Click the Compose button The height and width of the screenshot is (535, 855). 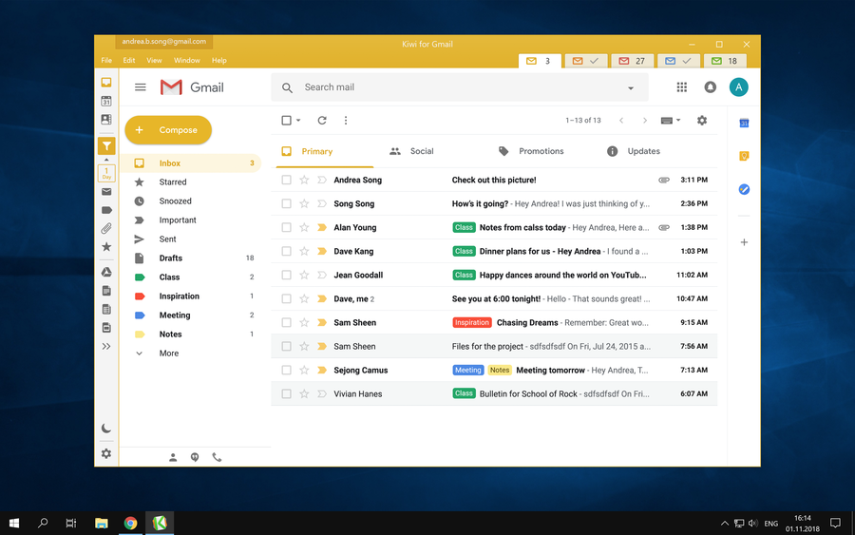click(168, 130)
